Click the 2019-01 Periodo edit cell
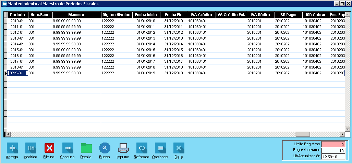Screen dimensions: 352x164 tap(17, 73)
